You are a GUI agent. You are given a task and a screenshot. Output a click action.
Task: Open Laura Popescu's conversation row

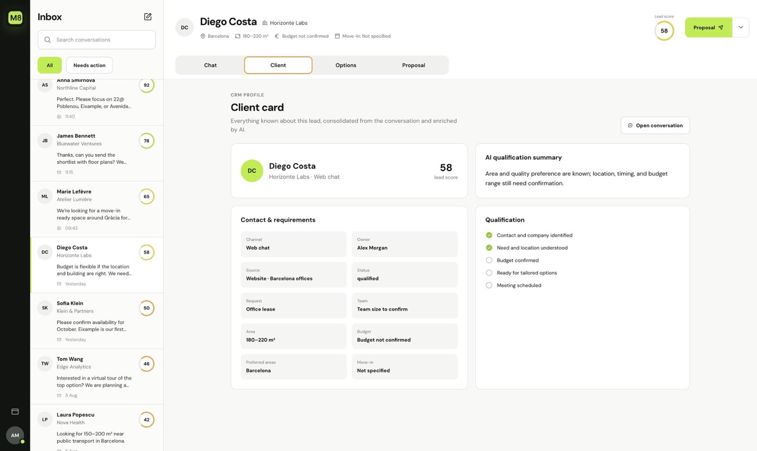click(x=97, y=428)
